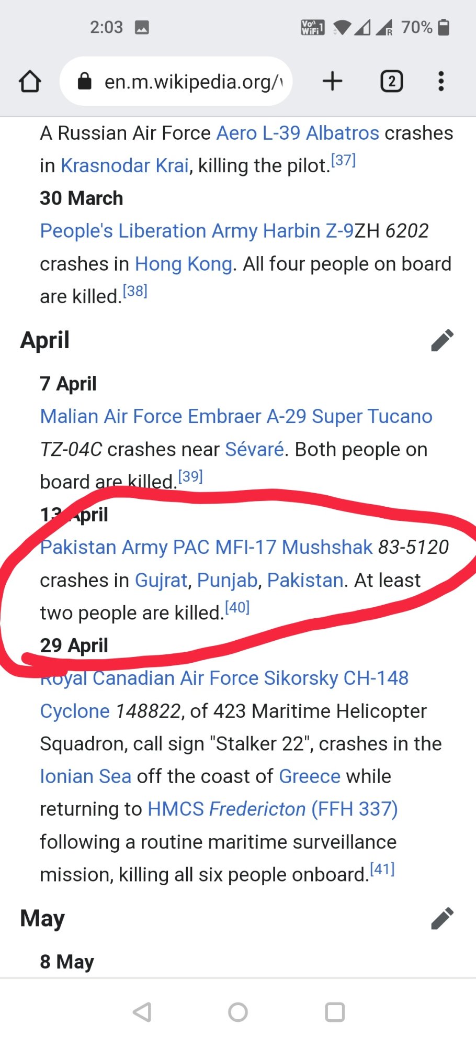476x1047 pixels.
Task: Open the Aero L-39 Albatros link
Action: tap(298, 133)
